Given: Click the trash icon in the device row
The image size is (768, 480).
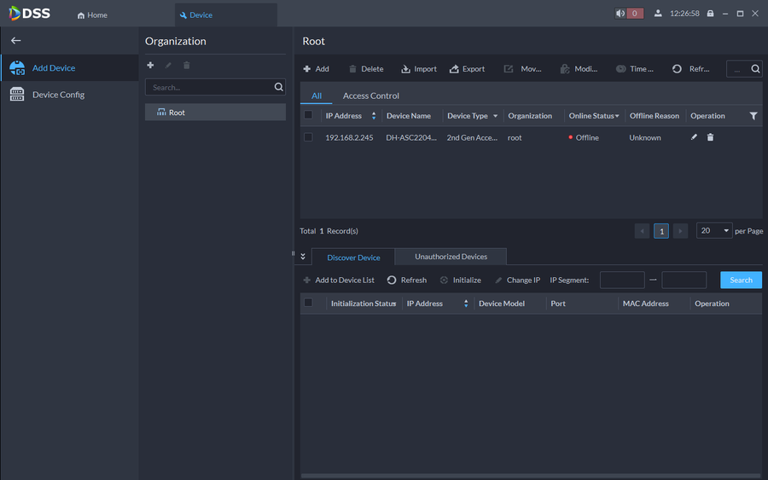Looking at the screenshot, I should (710, 137).
